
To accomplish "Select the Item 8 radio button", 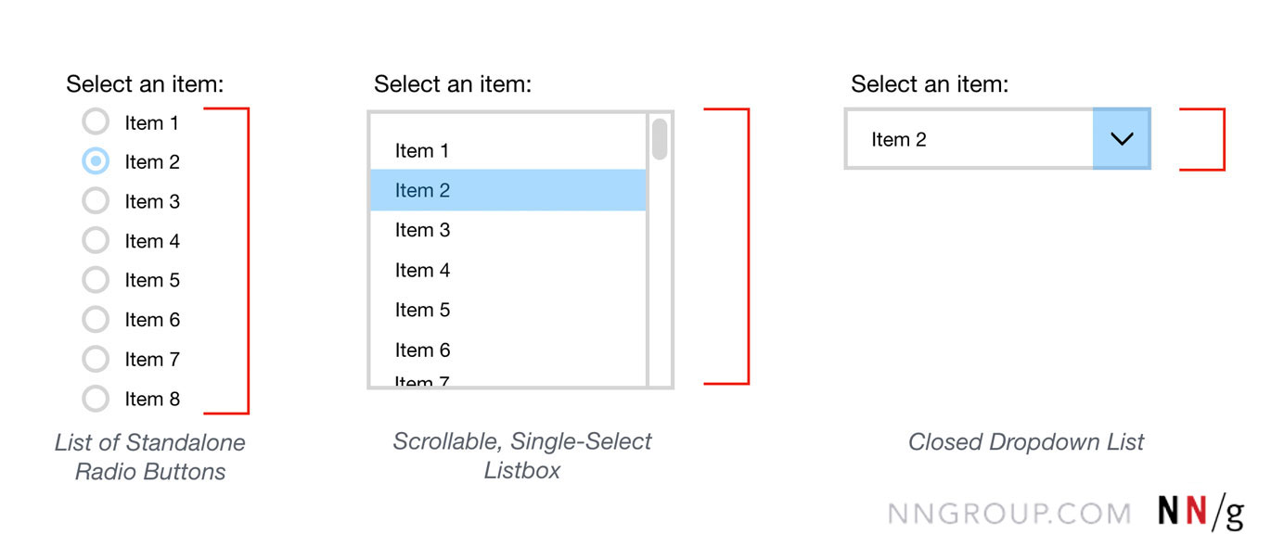I will 96,399.
